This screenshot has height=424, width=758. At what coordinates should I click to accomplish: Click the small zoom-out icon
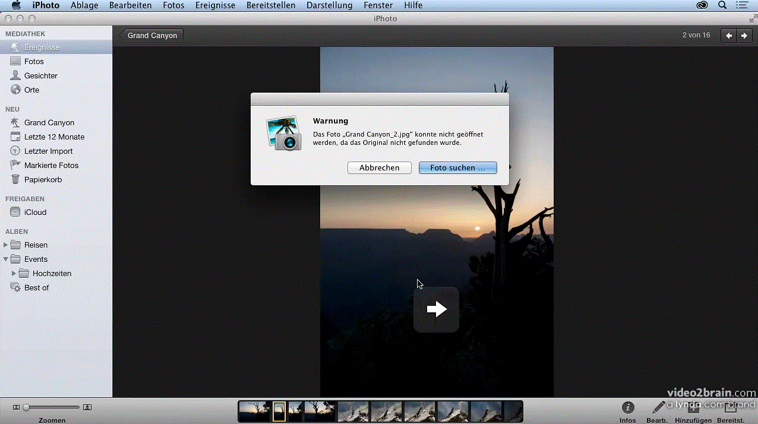coord(16,407)
